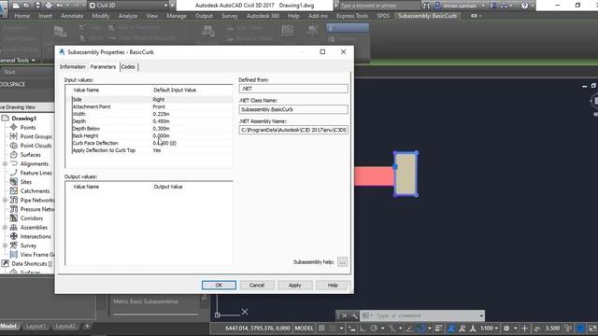Click the binoculars search icon
Viewport: 598px width, 336px height.
coord(426,6)
